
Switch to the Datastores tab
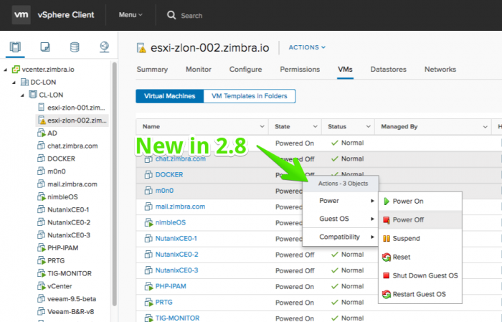click(389, 70)
